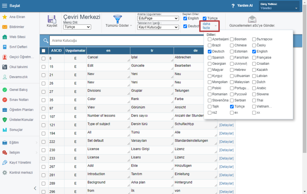Click the envelope icon to send updates
The image size is (307, 194).
coord(252,19)
